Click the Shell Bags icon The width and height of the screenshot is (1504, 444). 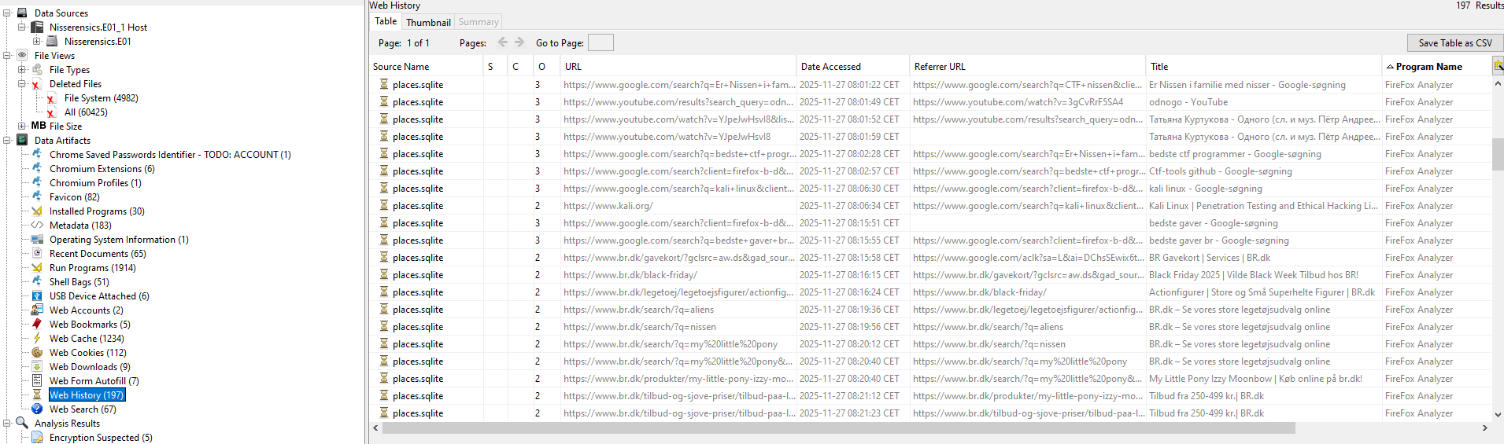pyautogui.click(x=37, y=281)
